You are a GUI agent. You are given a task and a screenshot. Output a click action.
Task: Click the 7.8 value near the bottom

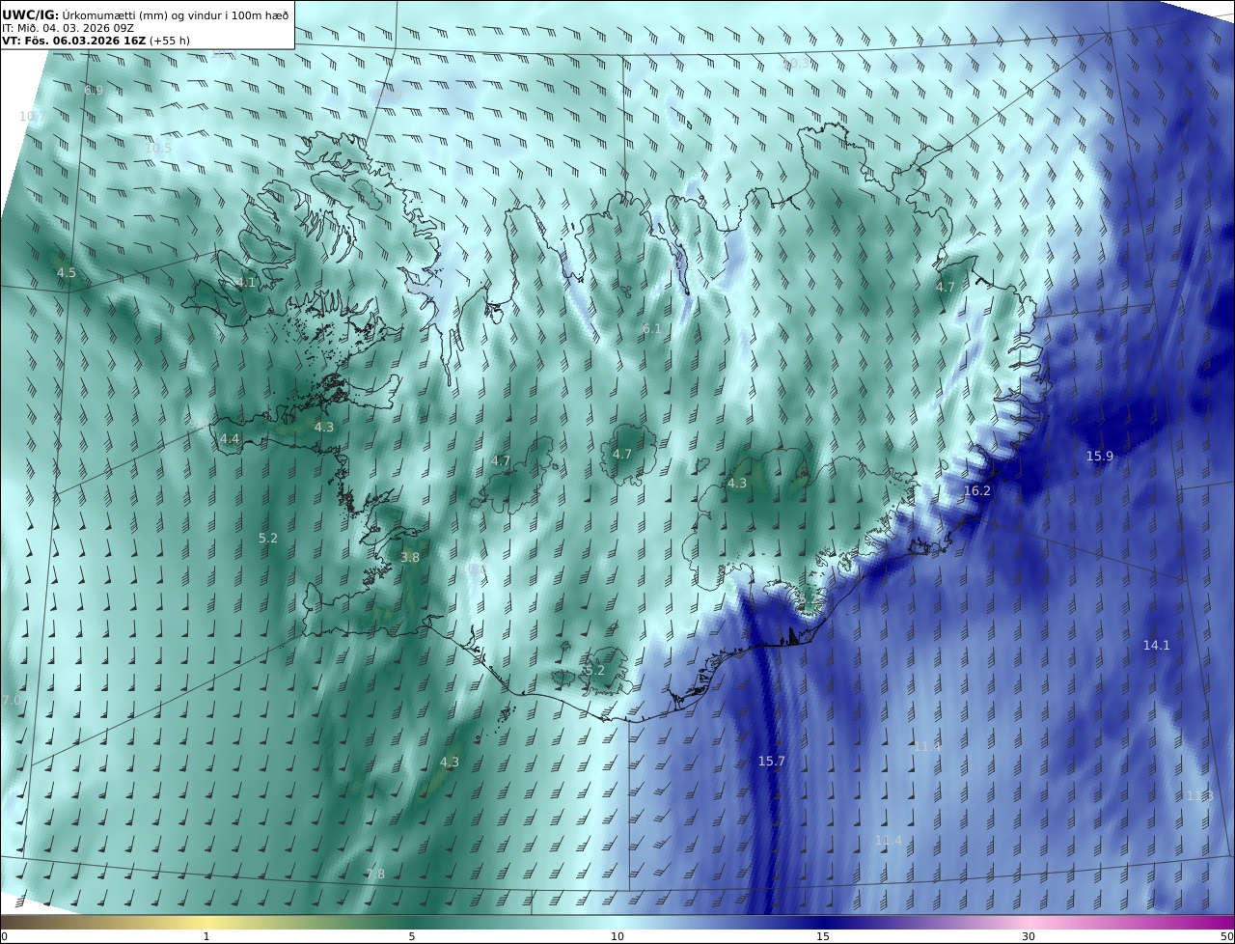pos(375,875)
